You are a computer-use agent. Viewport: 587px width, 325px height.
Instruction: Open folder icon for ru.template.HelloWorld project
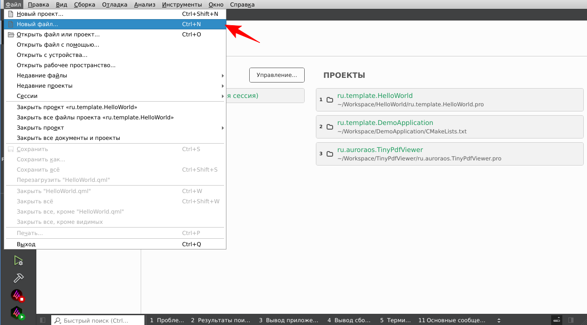pyautogui.click(x=330, y=100)
